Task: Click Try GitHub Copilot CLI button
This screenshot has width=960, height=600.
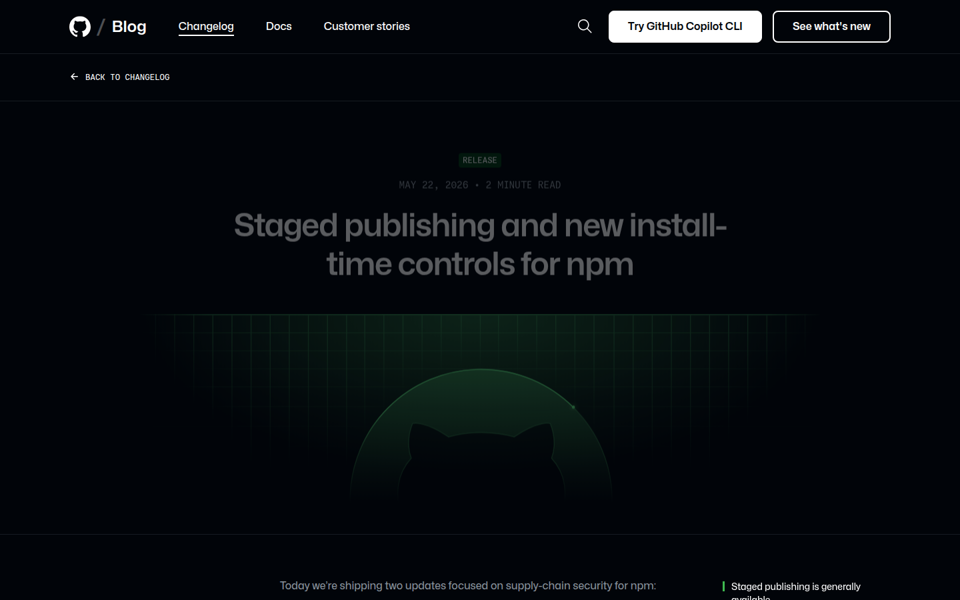Action: coord(685,27)
